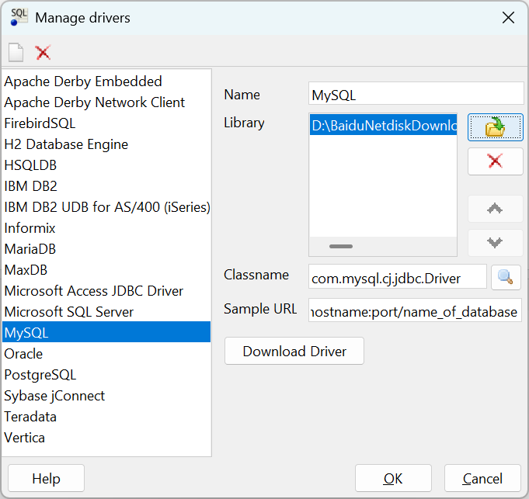The width and height of the screenshot is (529, 499).
Task: Remove selected library entry with red X
Action: [x=496, y=161]
